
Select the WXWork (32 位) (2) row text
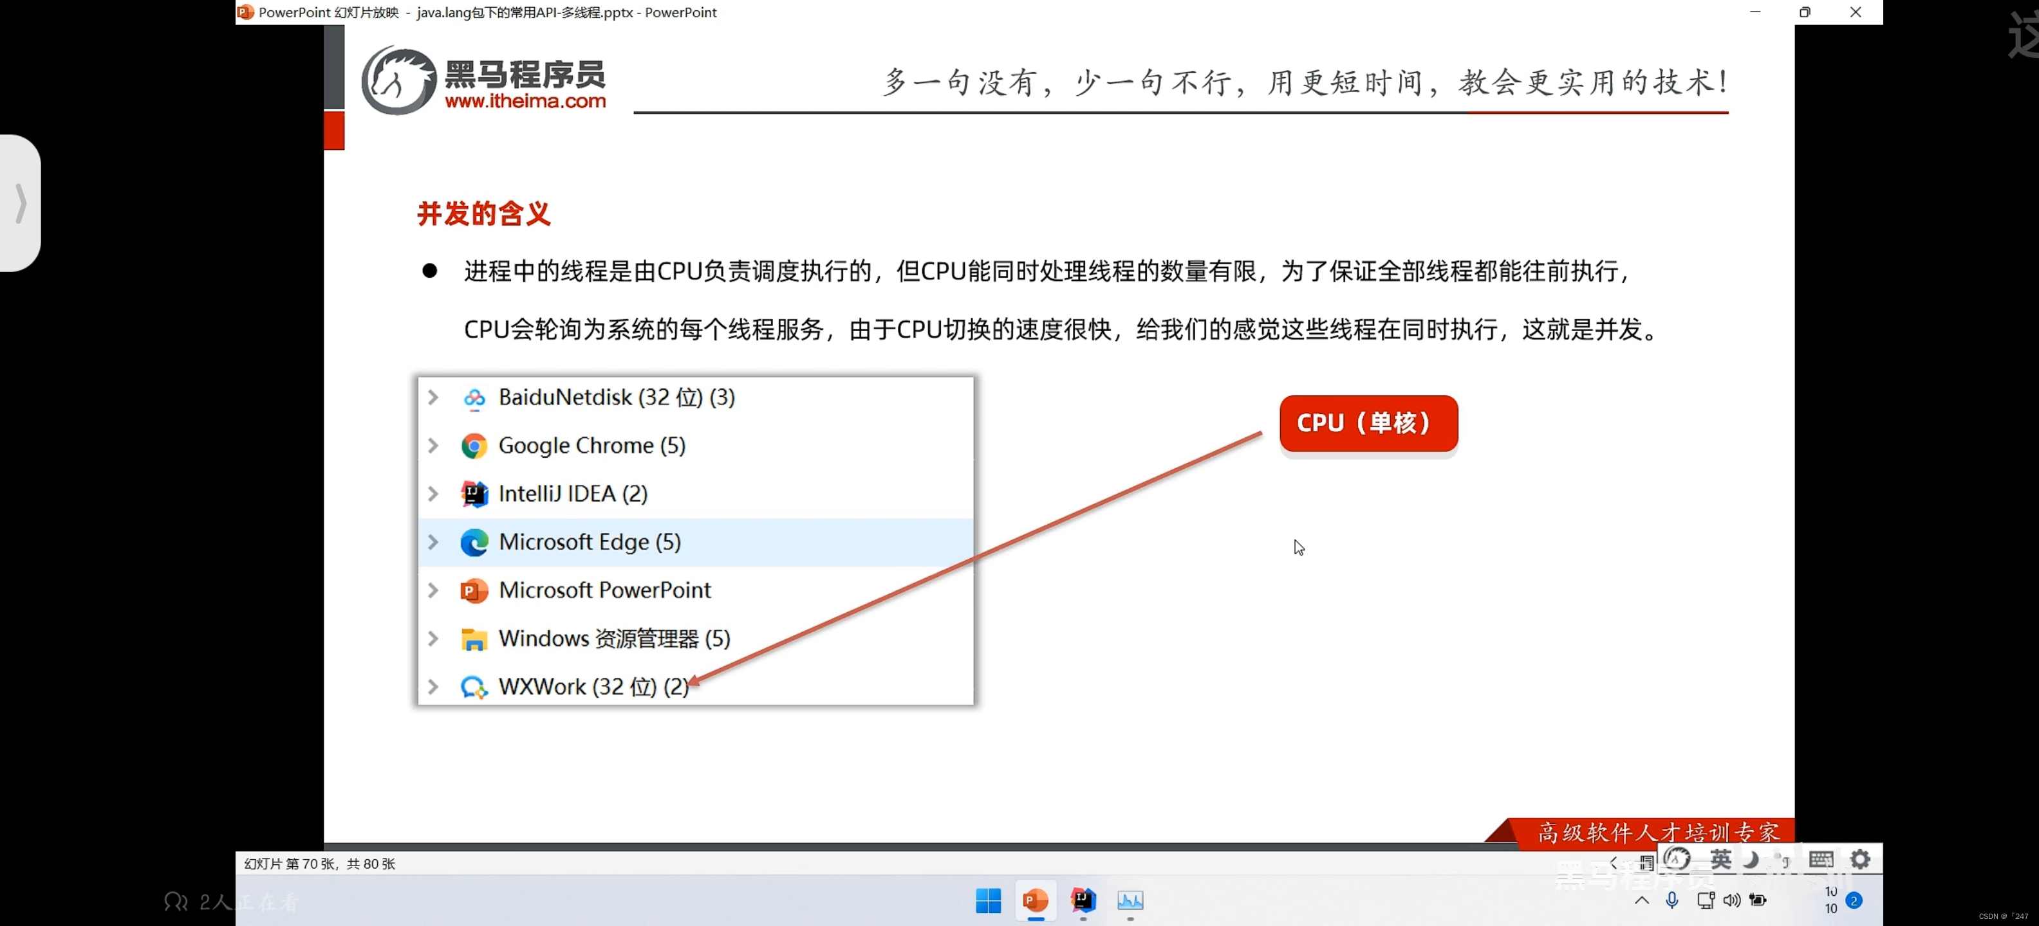coord(593,686)
